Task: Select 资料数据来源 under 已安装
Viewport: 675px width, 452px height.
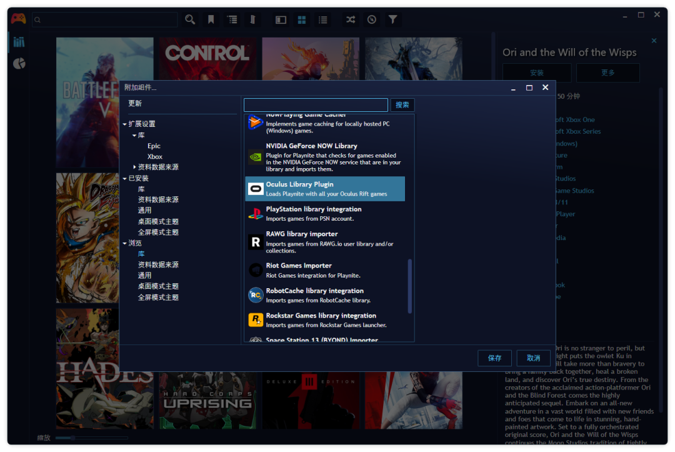Action: click(158, 199)
